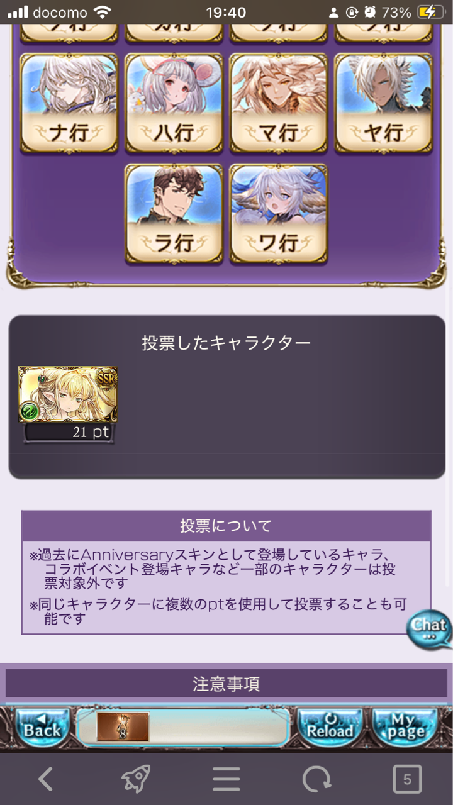Tap the browser refresh icon
Image resolution: width=453 pixels, height=805 pixels.
tap(316, 780)
